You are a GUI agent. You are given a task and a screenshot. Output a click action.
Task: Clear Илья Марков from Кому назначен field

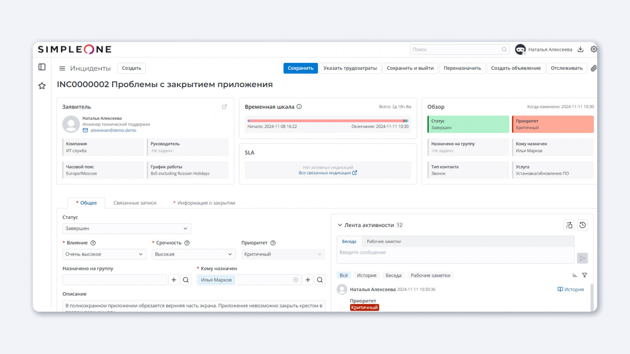(296, 280)
